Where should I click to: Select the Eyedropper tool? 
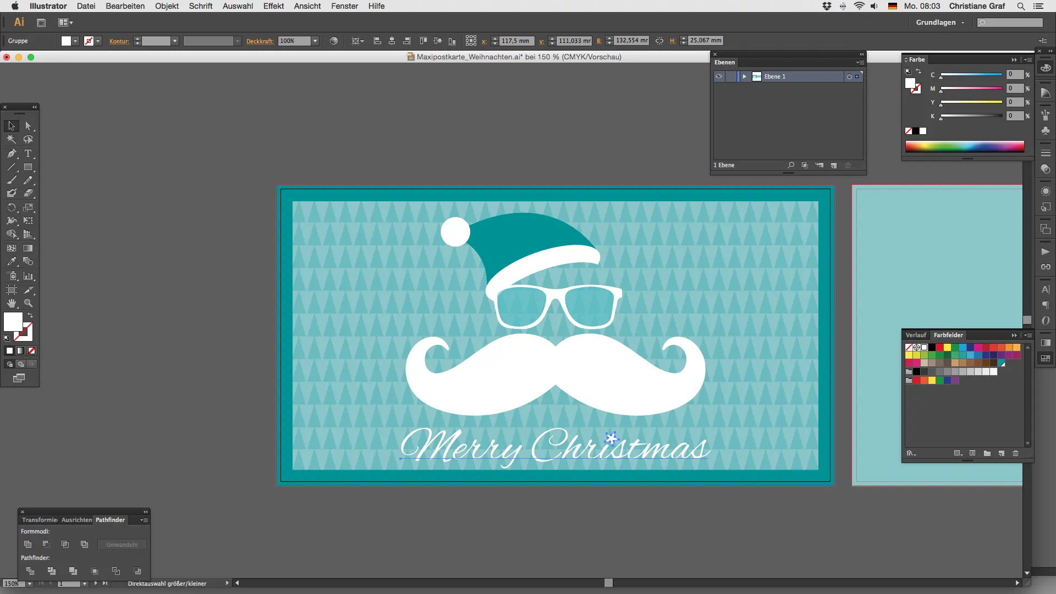click(11, 262)
